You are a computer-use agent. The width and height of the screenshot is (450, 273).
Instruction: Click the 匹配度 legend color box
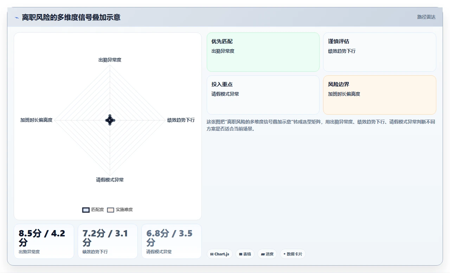[x=86, y=210]
